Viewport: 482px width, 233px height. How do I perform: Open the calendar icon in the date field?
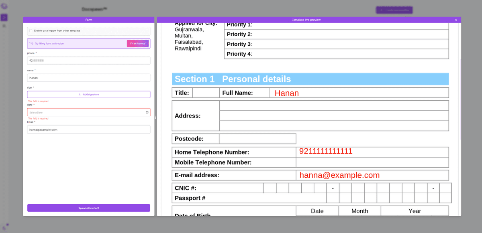[x=146, y=113]
